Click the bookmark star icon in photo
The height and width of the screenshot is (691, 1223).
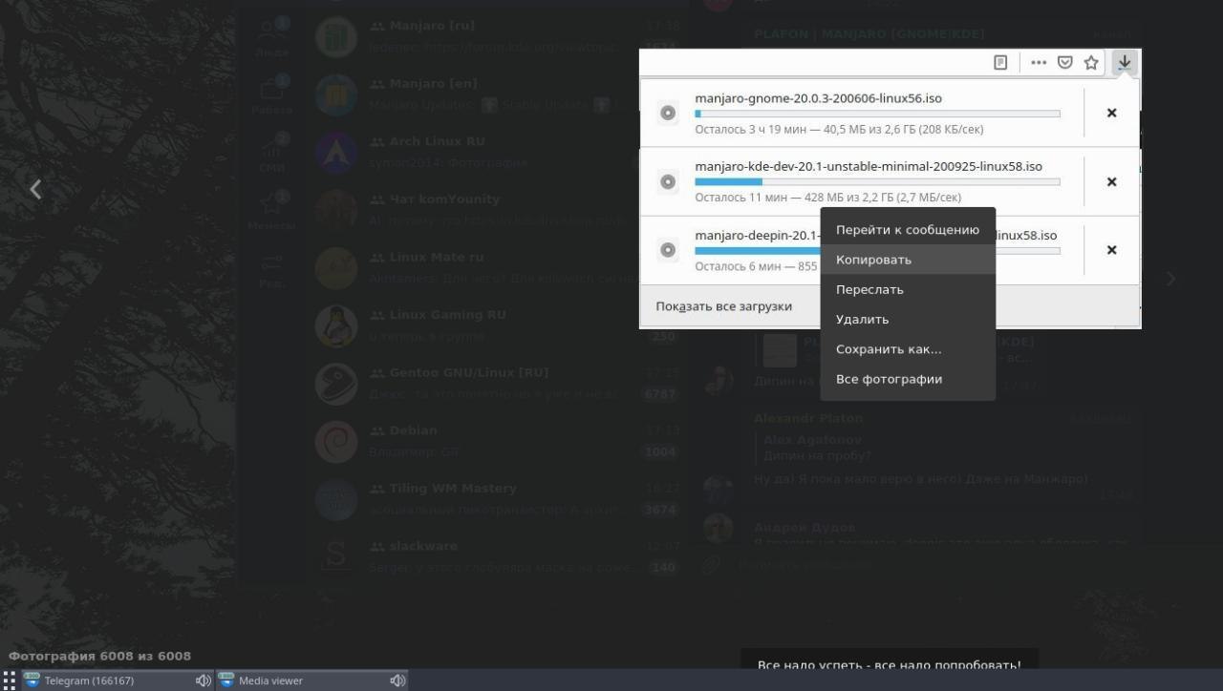click(1091, 63)
